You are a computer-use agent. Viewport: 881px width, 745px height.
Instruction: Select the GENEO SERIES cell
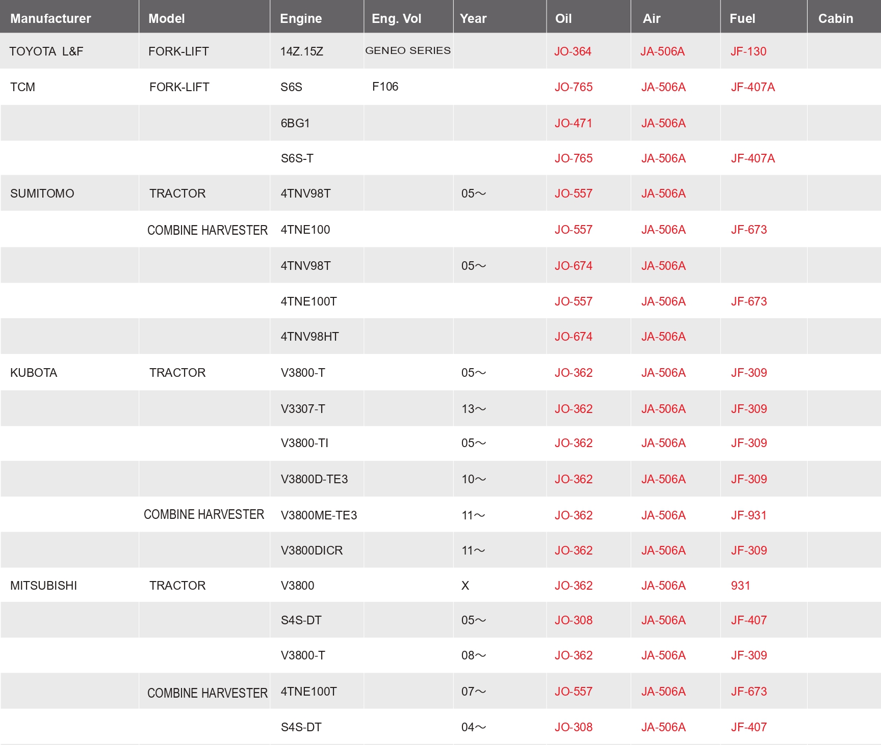[x=408, y=50]
